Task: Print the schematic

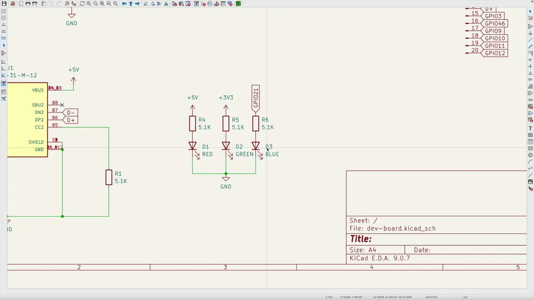Action: tap(28, 4)
